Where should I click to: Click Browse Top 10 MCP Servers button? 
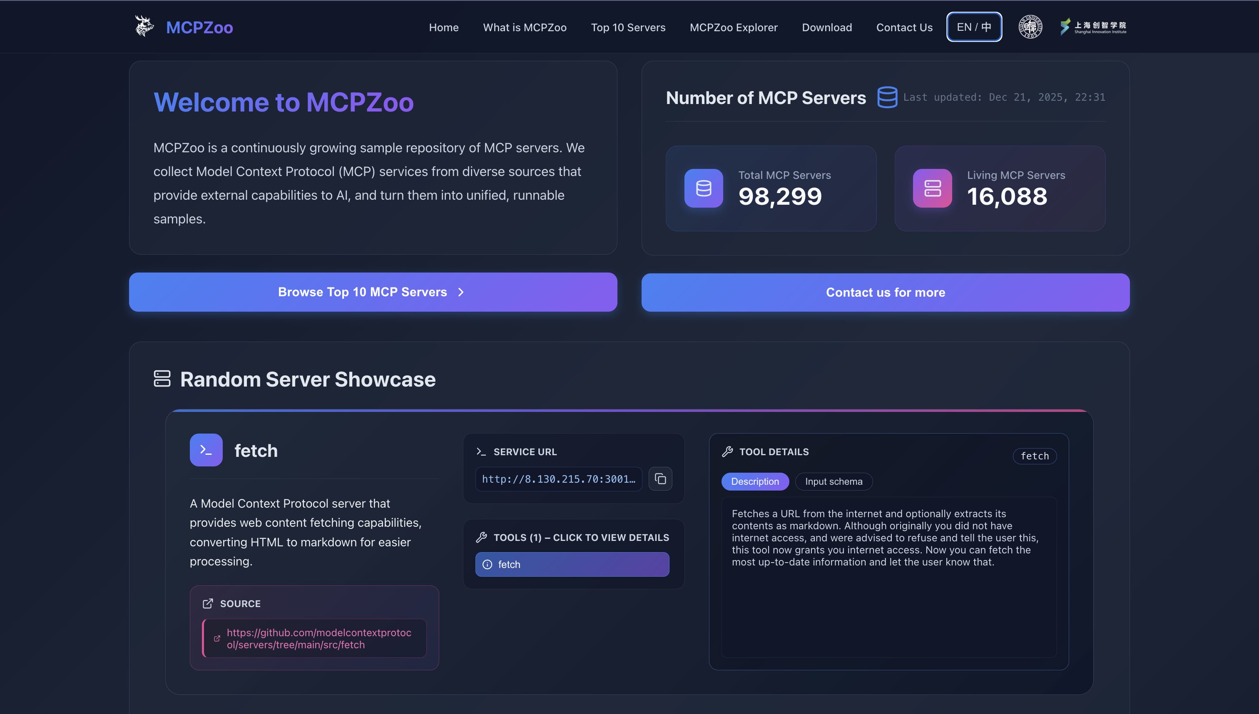(372, 292)
